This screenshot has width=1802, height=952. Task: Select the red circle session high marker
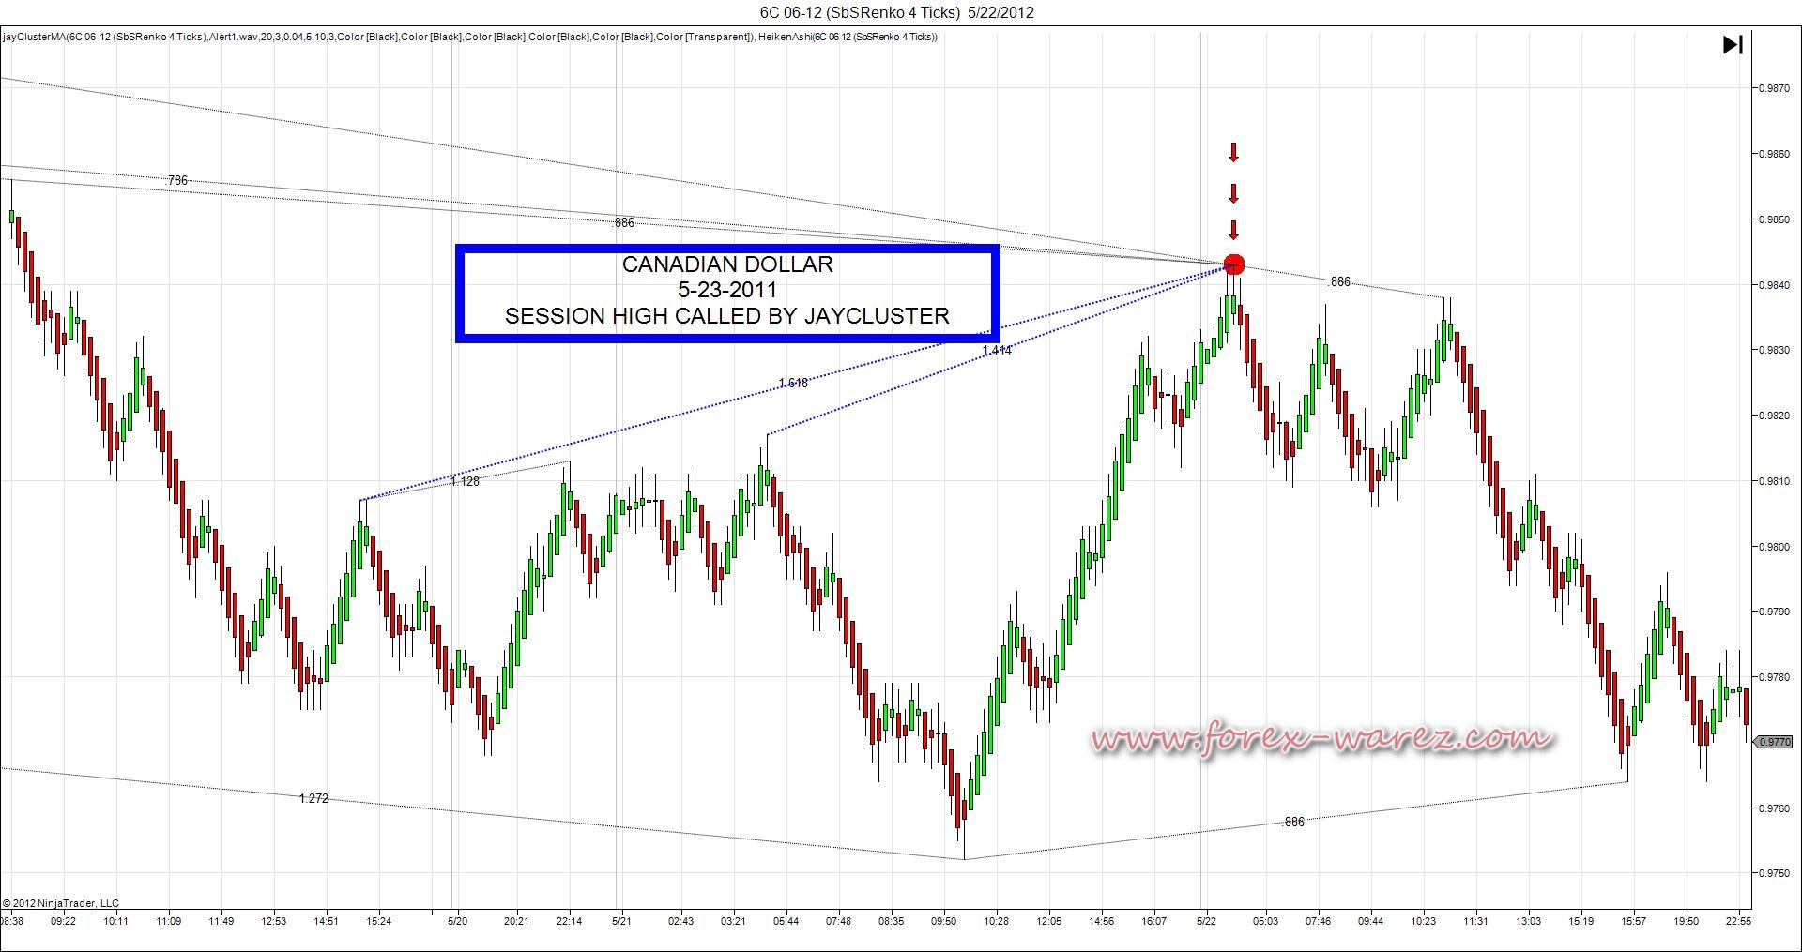[x=1234, y=264]
